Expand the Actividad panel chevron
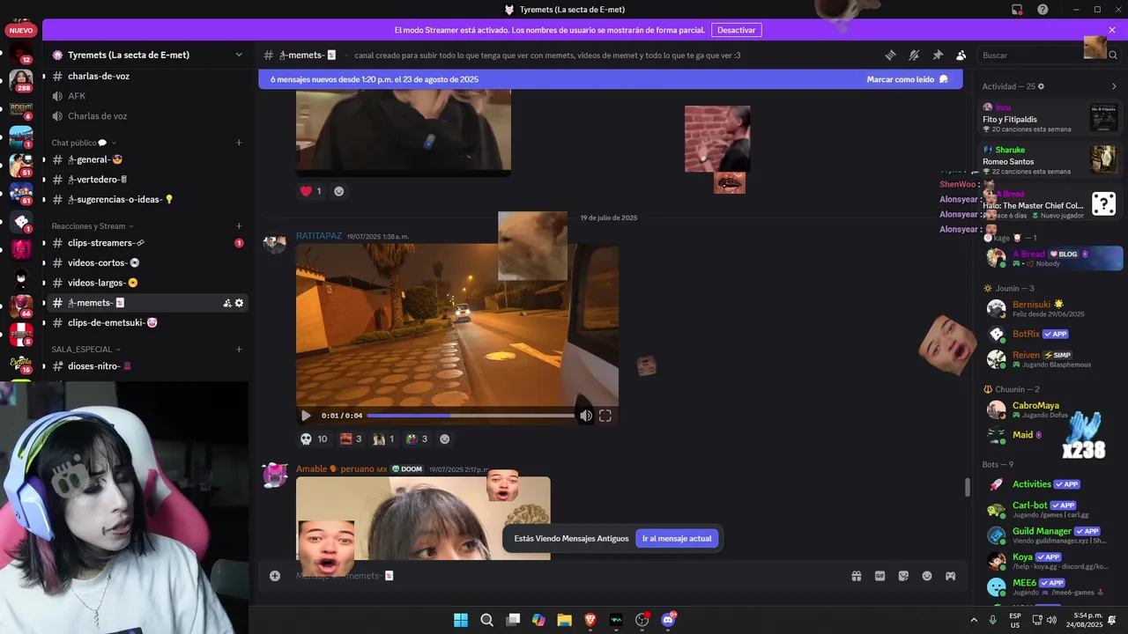Image resolution: width=1128 pixels, height=634 pixels. (1114, 86)
